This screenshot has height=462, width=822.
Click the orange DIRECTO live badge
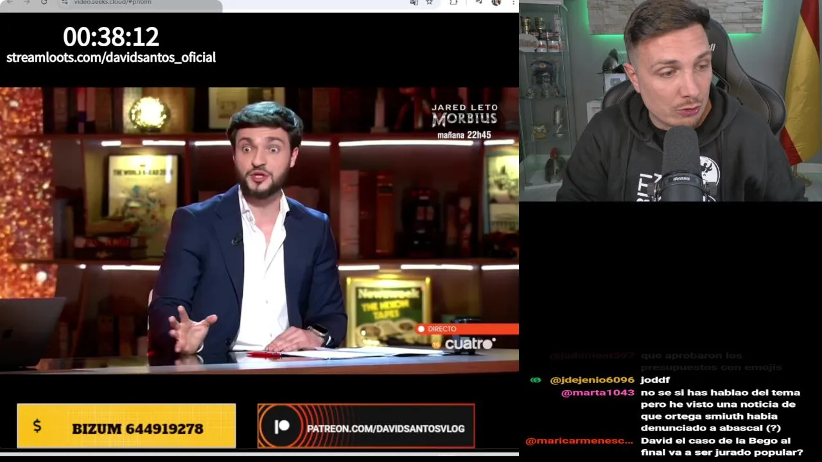coord(466,329)
